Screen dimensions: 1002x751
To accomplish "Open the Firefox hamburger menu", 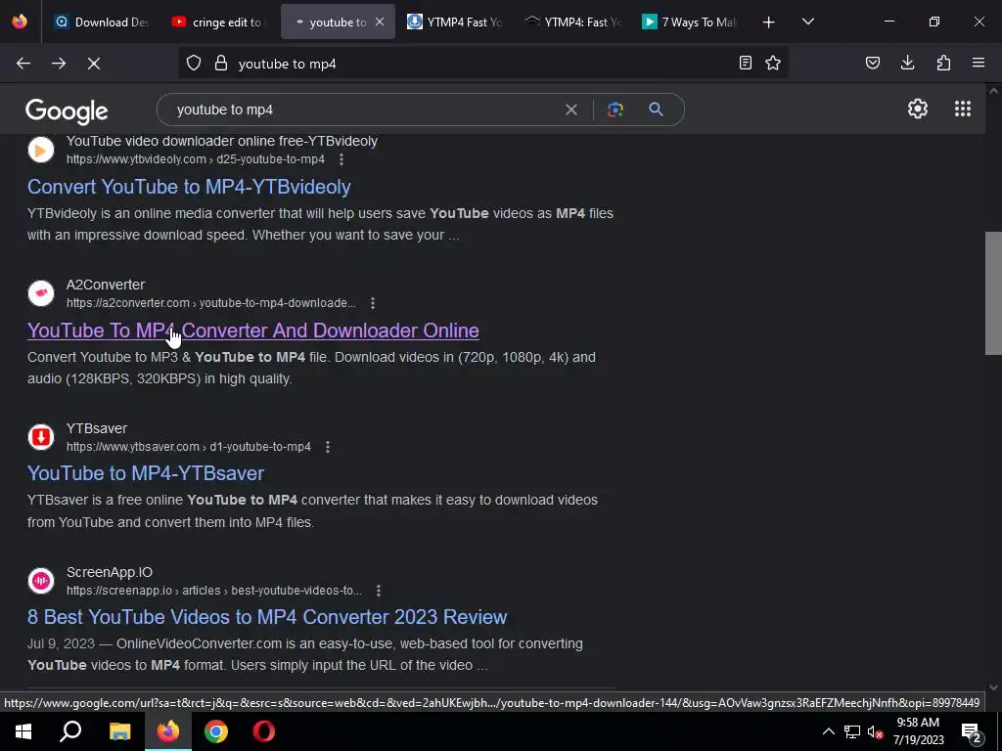I will point(979,64).
